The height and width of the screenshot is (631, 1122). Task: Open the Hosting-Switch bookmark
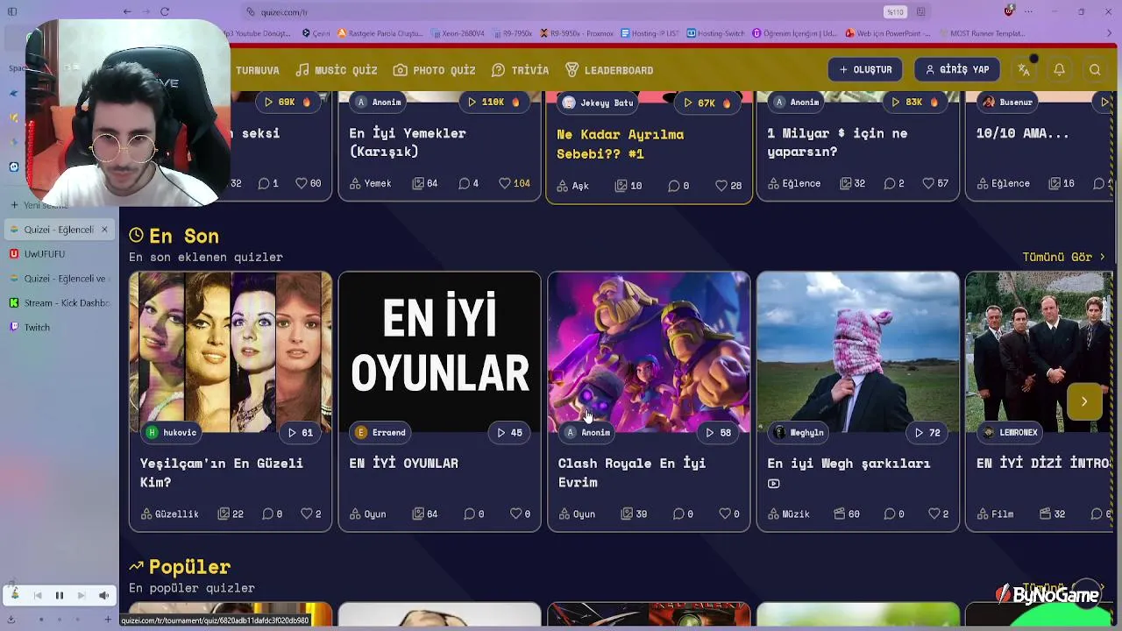tap(716, 33)
